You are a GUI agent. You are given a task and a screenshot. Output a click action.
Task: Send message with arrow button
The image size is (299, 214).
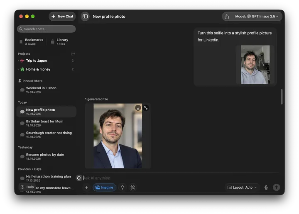276,187
